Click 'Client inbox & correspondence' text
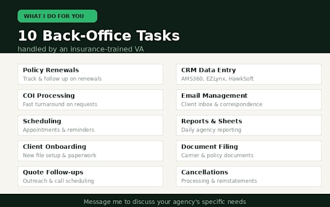 tap(222, 104)
